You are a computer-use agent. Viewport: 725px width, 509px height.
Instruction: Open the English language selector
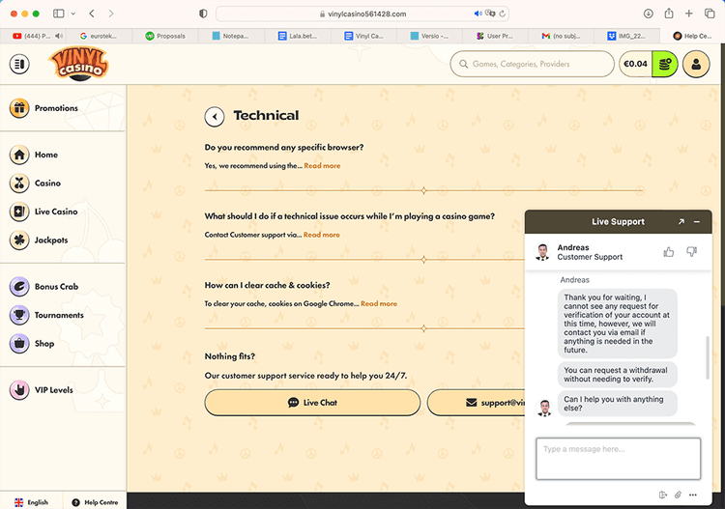32,502
